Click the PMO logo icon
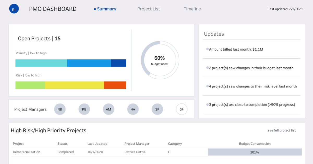Viewport: 313px width, 164px height. click(14, 8)
